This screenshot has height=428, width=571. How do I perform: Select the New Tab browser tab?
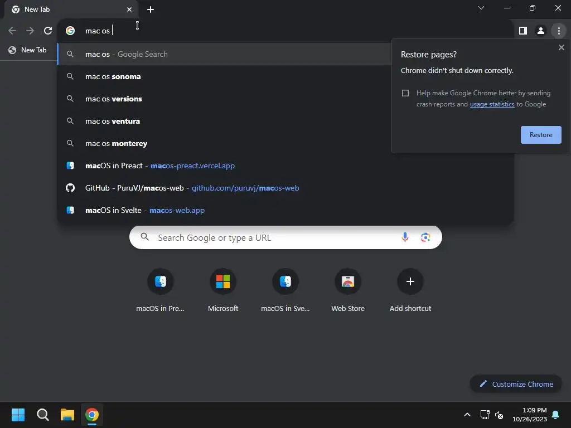click(x=71, y=9)
